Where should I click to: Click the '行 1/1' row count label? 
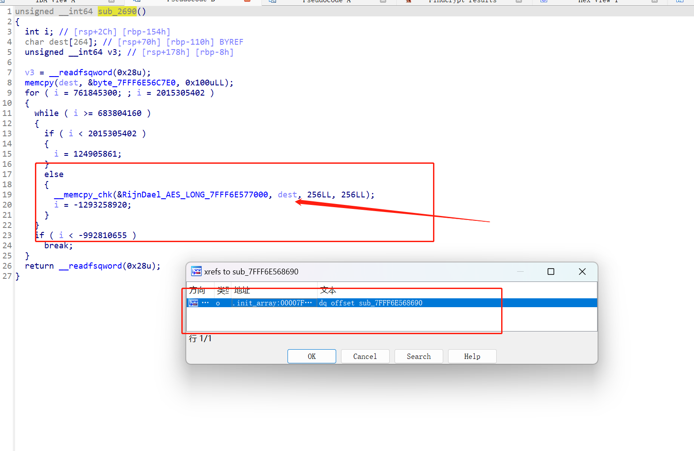[x=200, y=339]
